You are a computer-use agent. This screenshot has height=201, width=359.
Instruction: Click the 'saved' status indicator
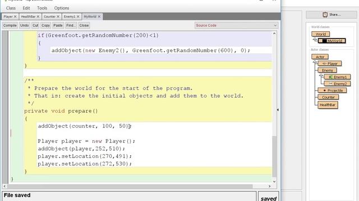click(269, 199)
